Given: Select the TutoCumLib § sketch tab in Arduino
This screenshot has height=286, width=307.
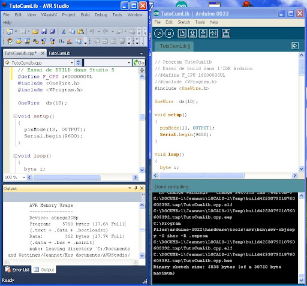Looking at the screenshot, I should tap(174, 46).
